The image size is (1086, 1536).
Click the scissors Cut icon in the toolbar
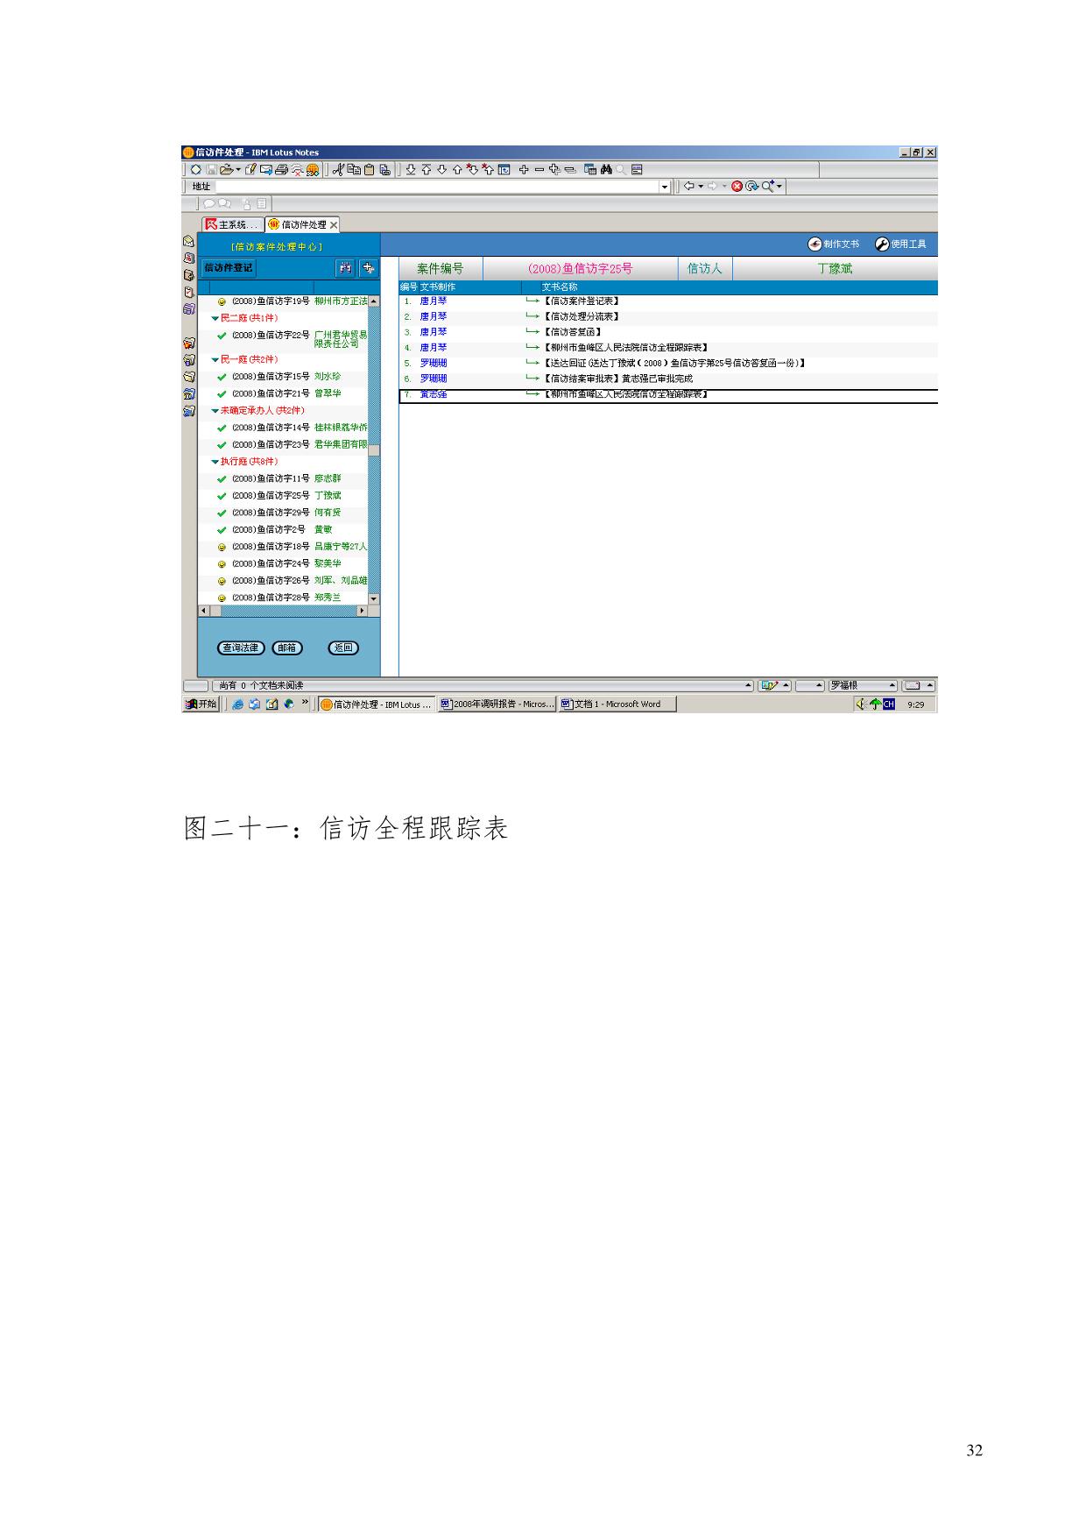(338, 169)
